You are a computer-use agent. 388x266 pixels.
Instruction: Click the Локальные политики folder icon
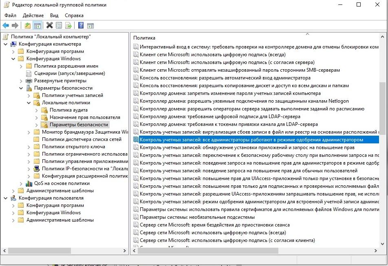[37, 103]
